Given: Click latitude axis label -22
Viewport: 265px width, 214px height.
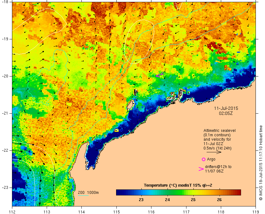Looking at the screenshot, I should (x=4, y=150).
